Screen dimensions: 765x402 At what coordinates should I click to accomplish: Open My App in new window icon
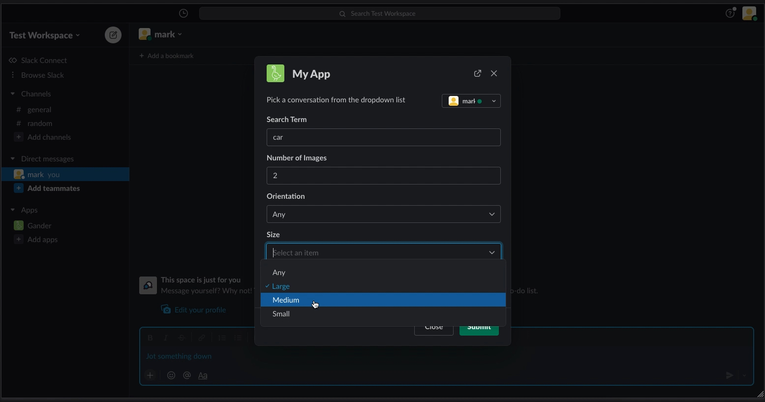(x=477, y=73)
